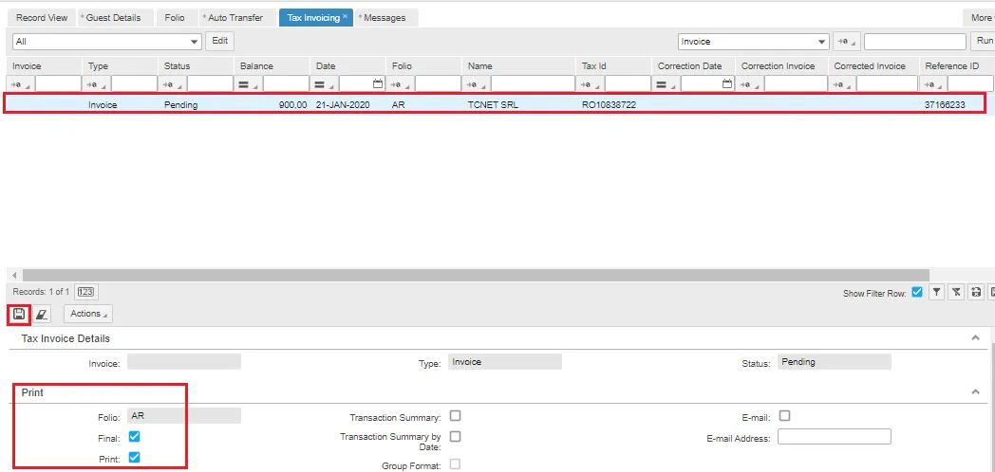Image resolution: width=995 pixels, height=472 pixels.
Task: Open Name column filter operator
Action: click(x=478, y=83)
